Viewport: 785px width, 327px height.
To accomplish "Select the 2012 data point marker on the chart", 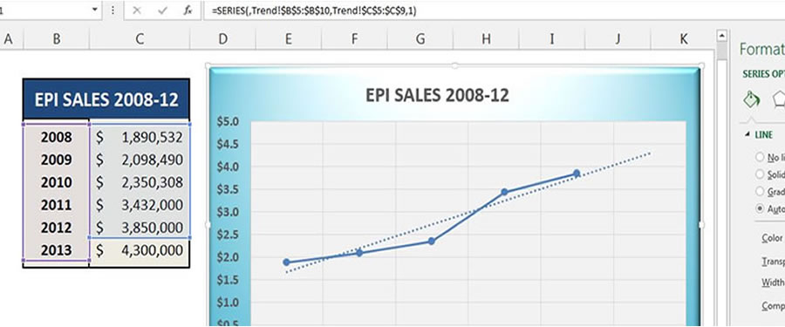I will tap(577, 174).
